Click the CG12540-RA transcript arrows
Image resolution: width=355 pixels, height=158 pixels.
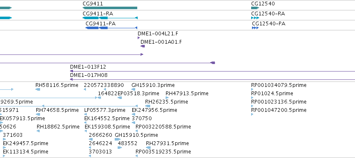pos(255,18)
